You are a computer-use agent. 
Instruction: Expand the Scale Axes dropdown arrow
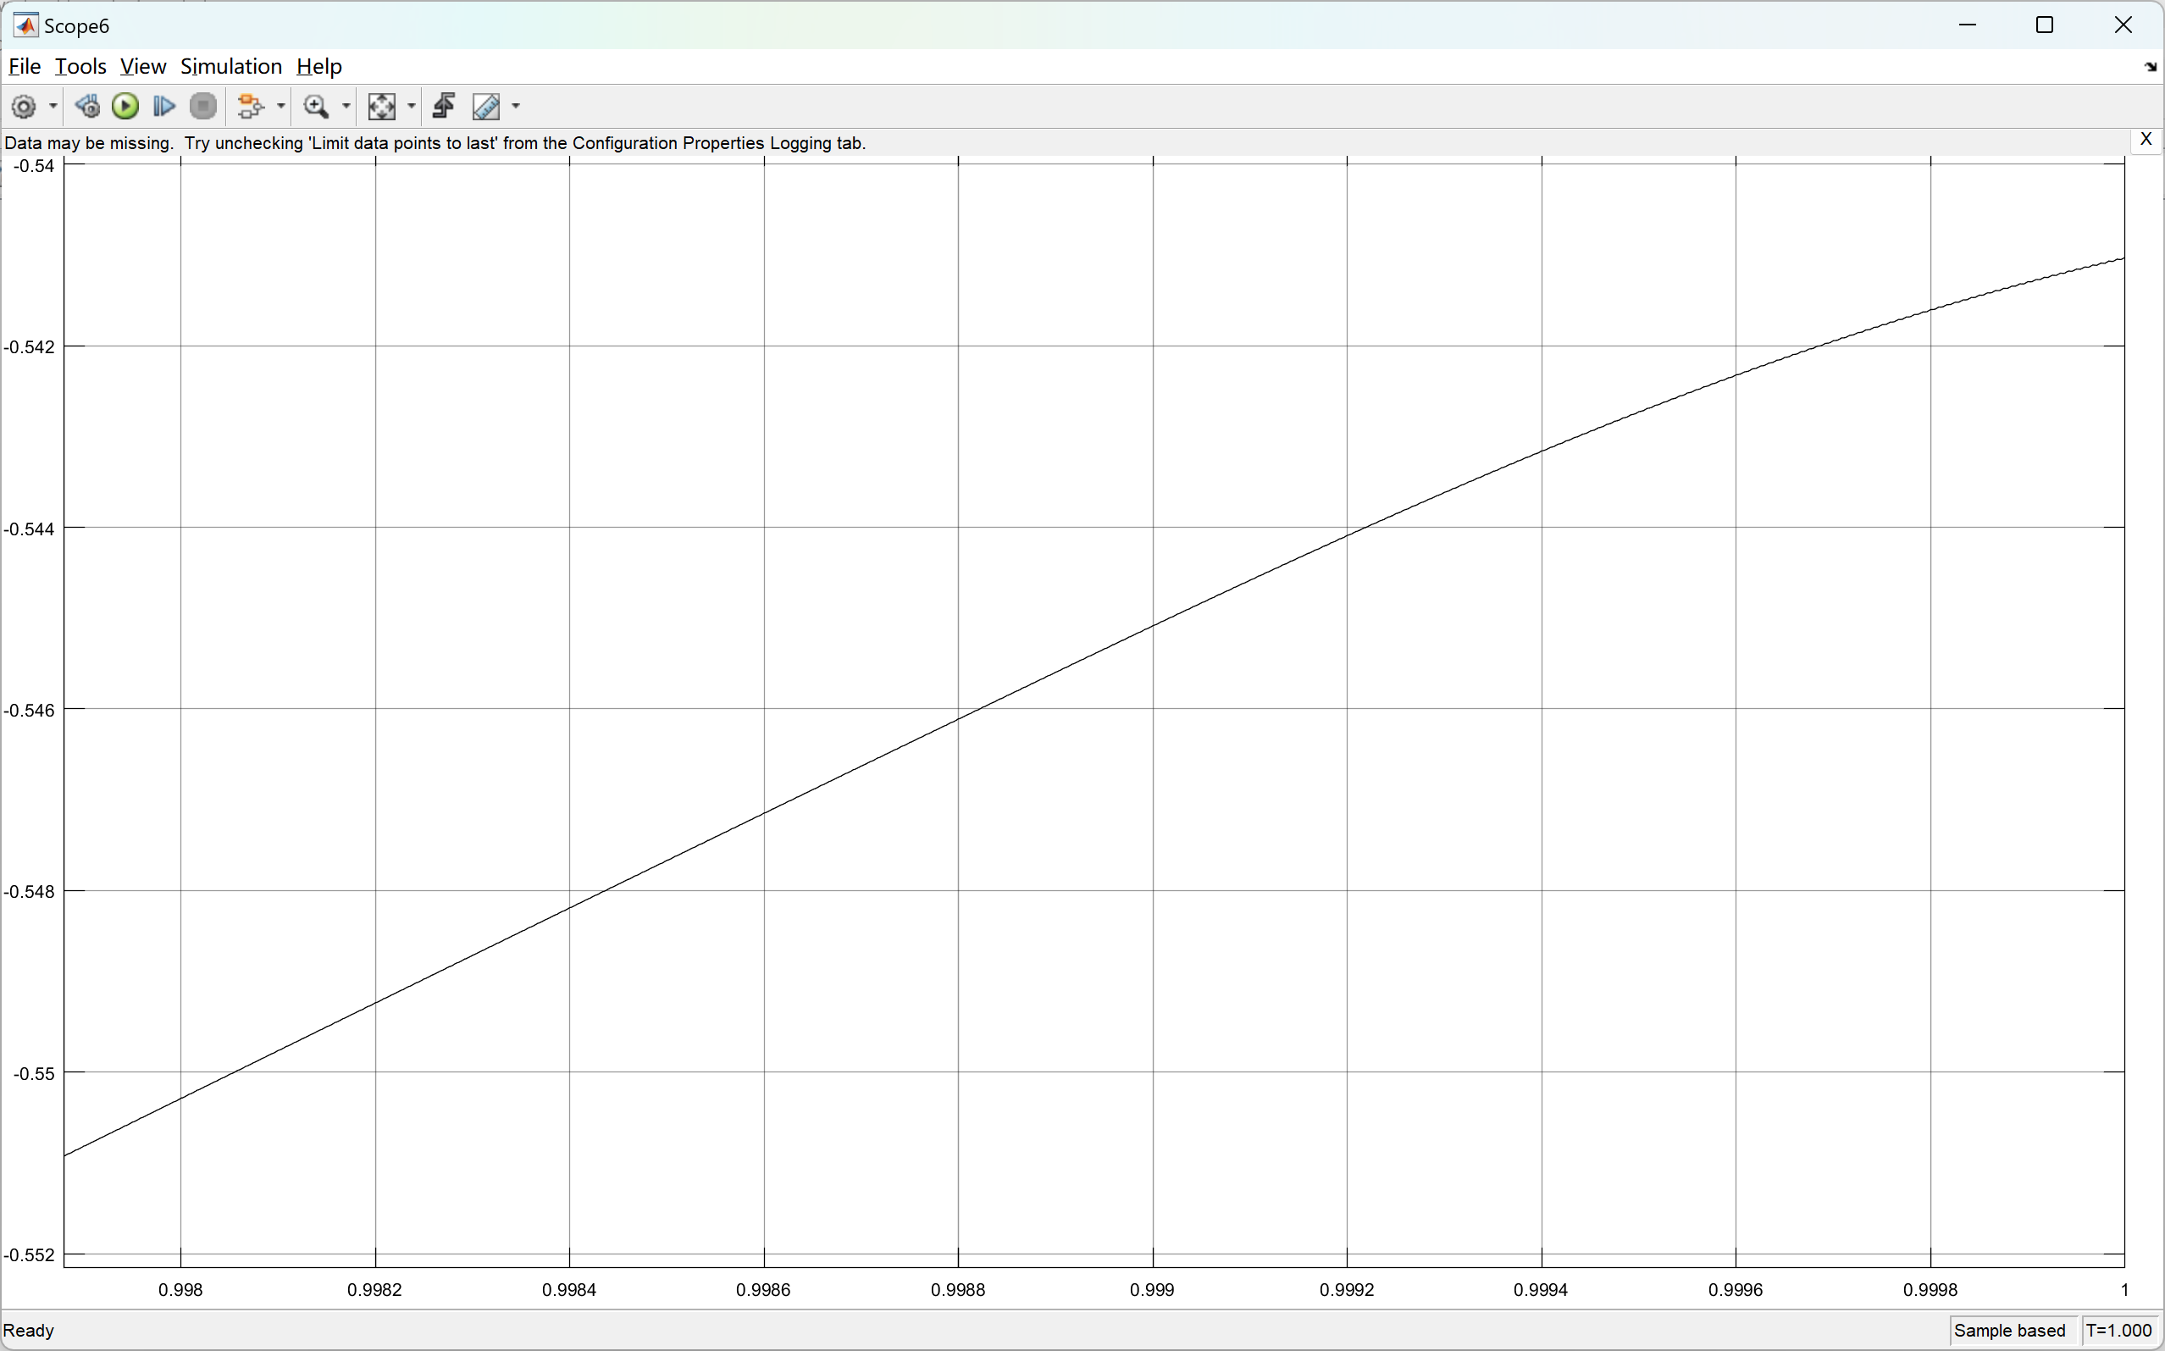(412, 108)
